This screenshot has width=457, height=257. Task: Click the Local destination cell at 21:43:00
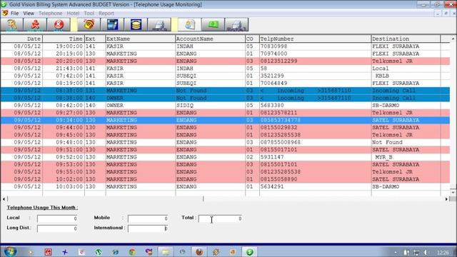click(406, 69)
